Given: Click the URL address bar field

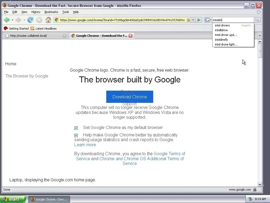Looking at the screenshot, I should point(122,20).
